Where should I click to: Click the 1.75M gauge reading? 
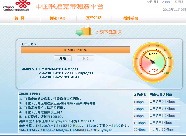point(153,71)
